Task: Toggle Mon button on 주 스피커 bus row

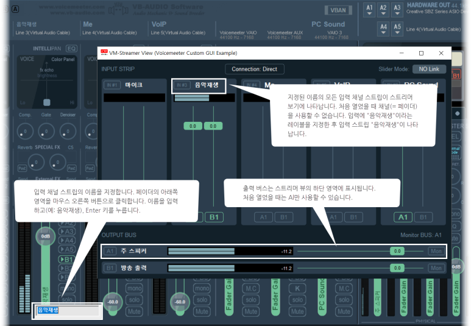Action: (x=436, y=251)
